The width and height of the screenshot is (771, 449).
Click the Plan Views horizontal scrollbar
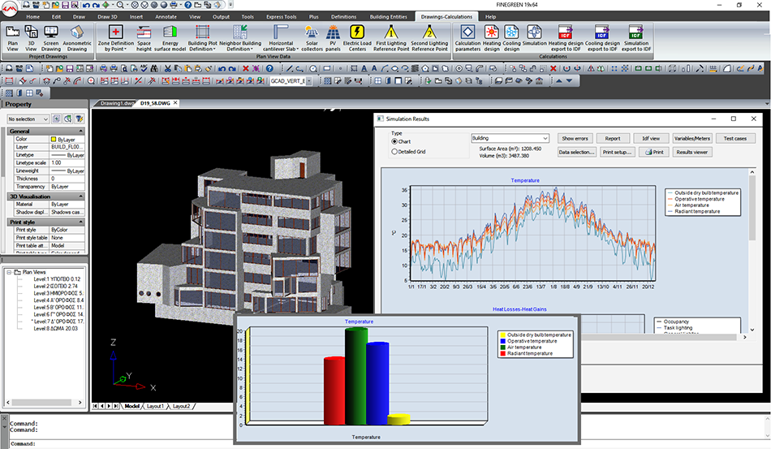point(44,402)
